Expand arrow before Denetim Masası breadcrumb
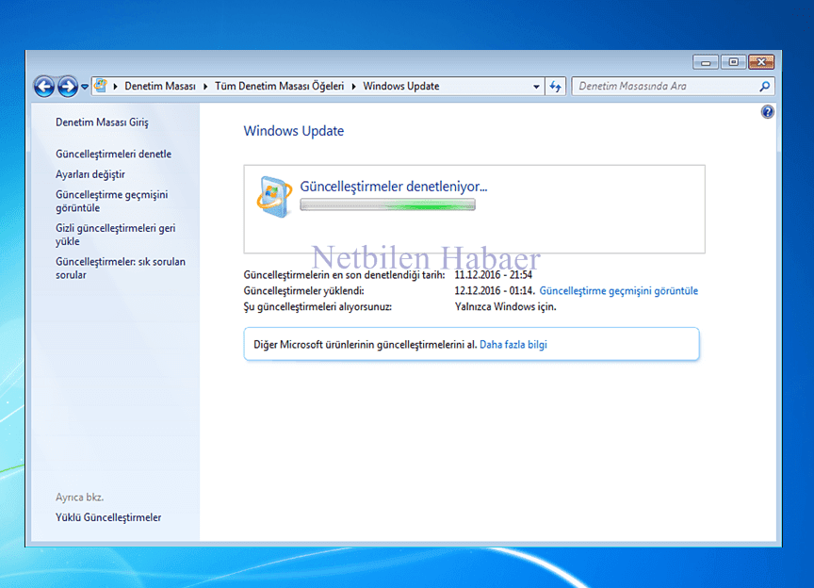The width and height of the screenshot is (814, 588). pyautogui.click(x=115, y=87)
